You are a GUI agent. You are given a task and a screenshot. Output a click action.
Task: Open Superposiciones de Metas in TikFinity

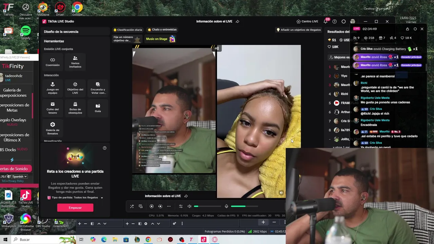click(x=14, y=107)
